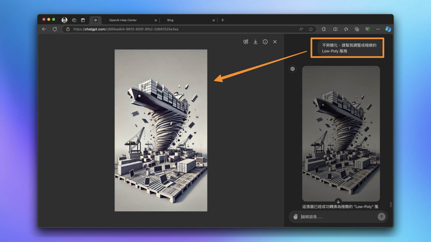Show image info prompt icon
This screenshot has width=431, height=242.
[x=265, y=42]
